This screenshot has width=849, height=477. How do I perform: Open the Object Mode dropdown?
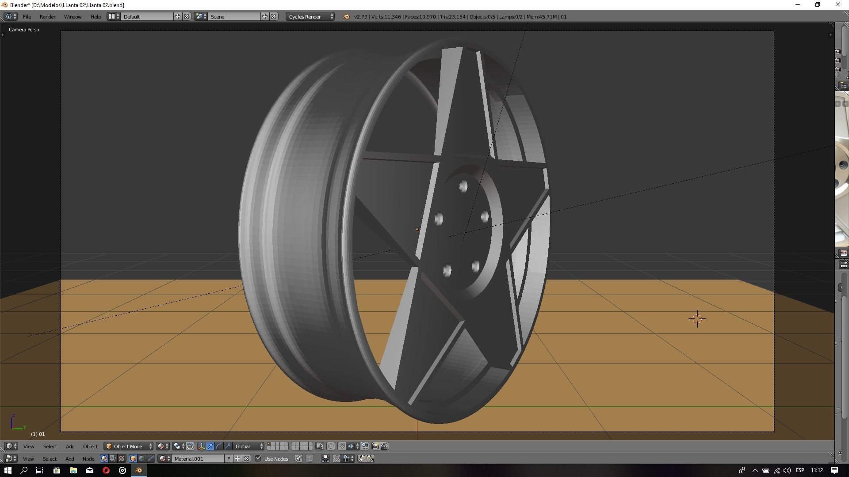129,446
